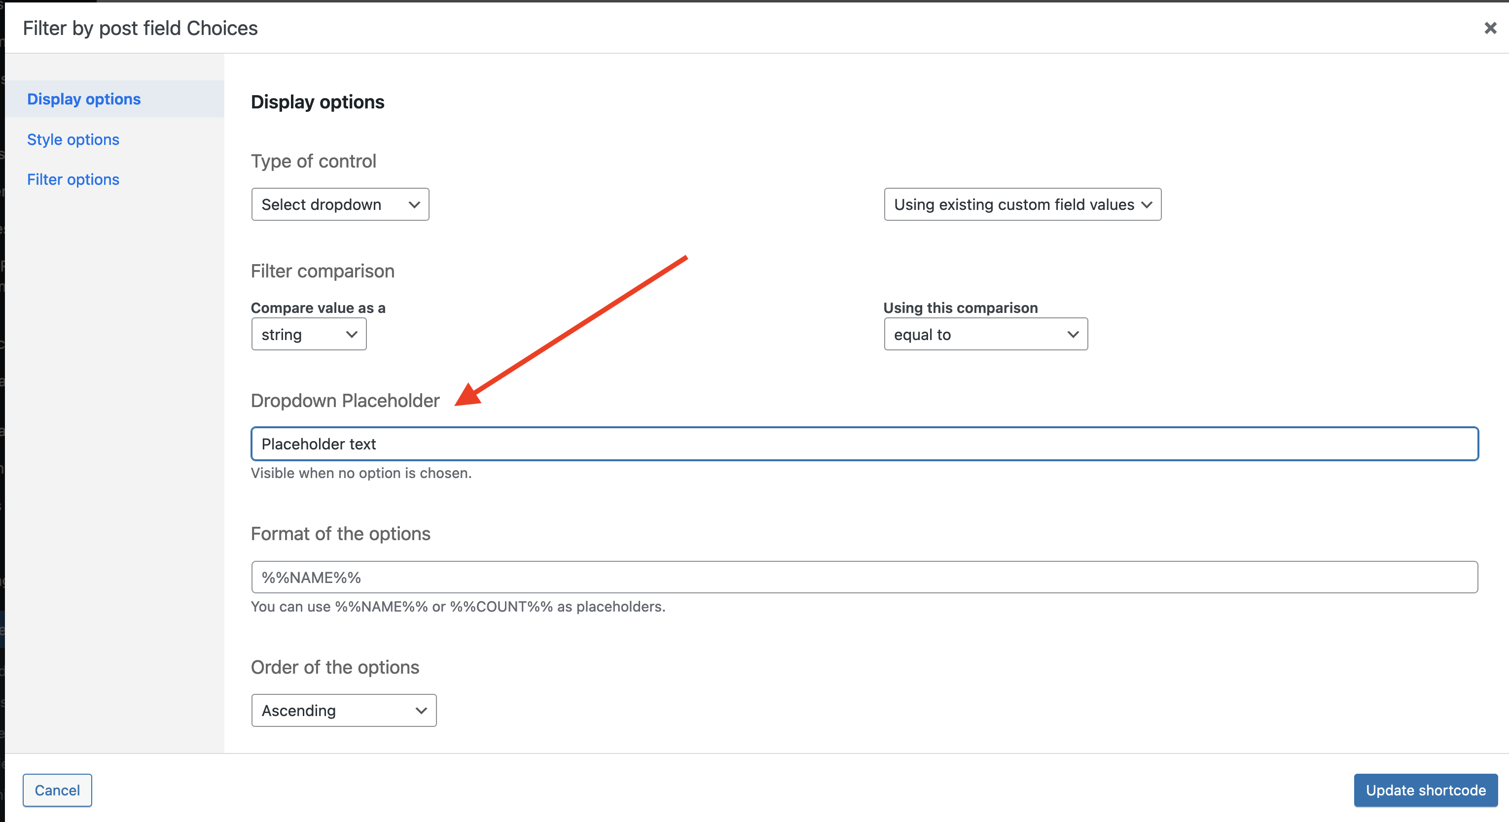Close the Filter by post field dialog
Image resolution: width=1509 pixels, height=822 pixels.
1490,28
